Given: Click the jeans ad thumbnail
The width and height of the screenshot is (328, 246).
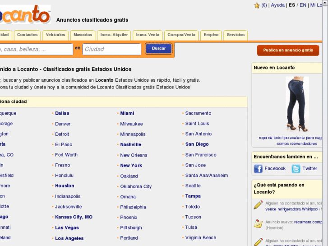Looking at the screenshot, I should [297, 104].
